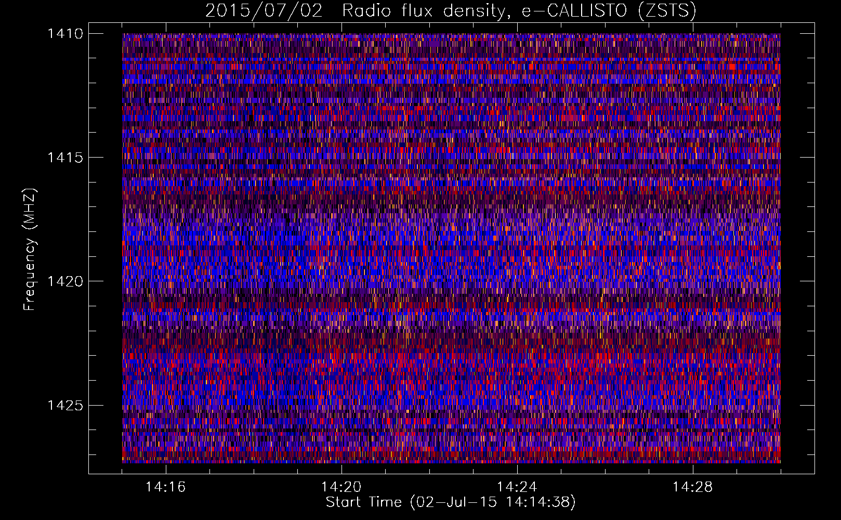Click the 1415 frequency tick label
The height and width of the screenshot is (520, 841).
click(x=65, y=158)
